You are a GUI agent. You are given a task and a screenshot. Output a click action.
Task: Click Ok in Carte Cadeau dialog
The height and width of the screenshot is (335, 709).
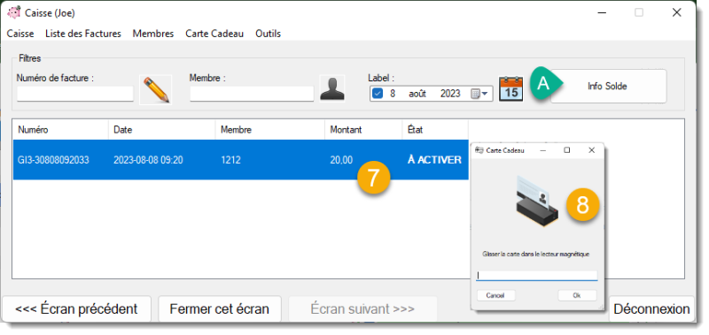pos(577,296)
